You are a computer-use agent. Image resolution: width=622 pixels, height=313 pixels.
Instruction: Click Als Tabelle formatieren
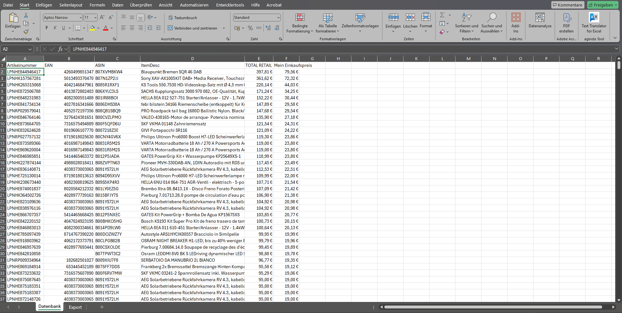pyautogui.click(x=327, y=23)
